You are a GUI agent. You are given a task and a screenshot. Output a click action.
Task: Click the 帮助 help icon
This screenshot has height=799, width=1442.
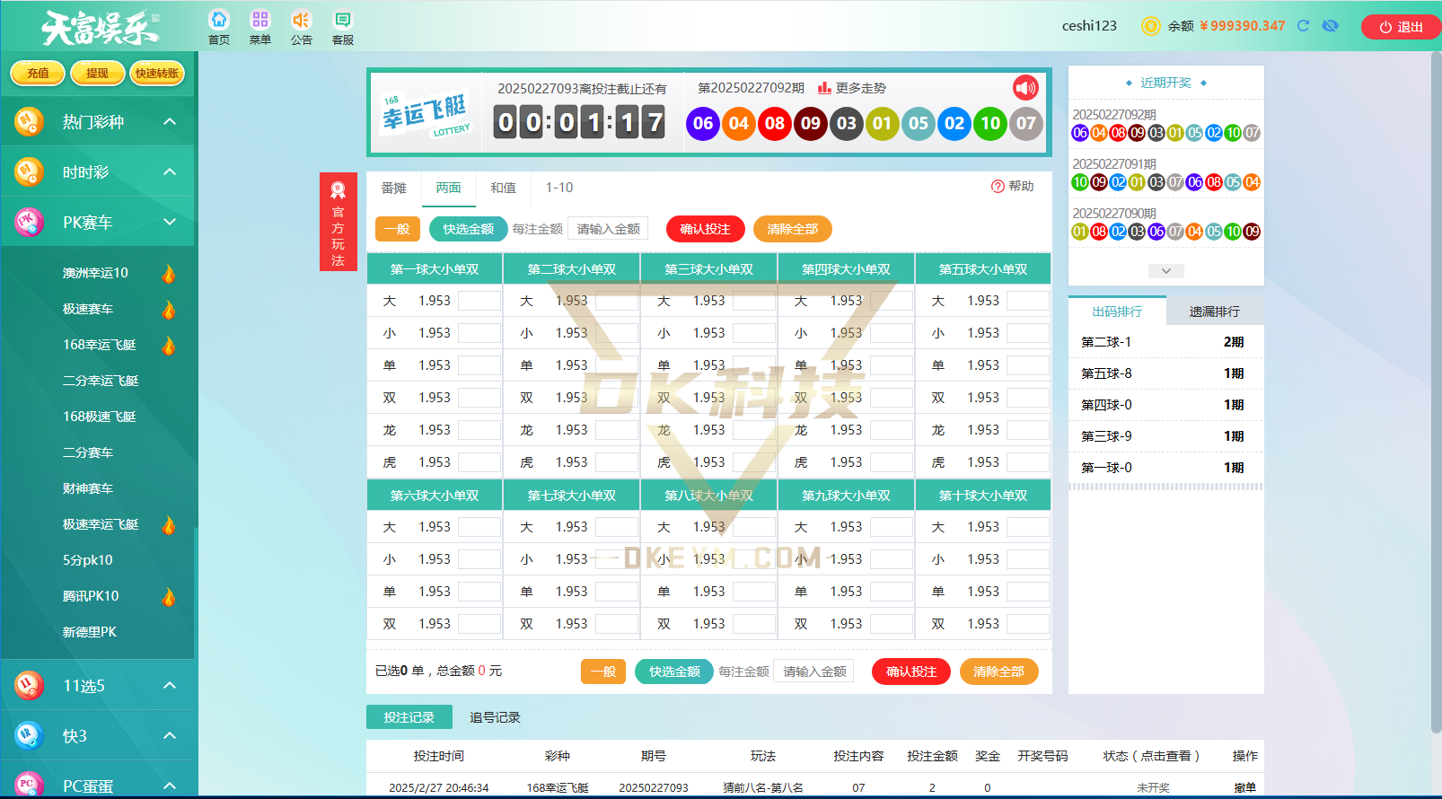(x=1012, y=187)
